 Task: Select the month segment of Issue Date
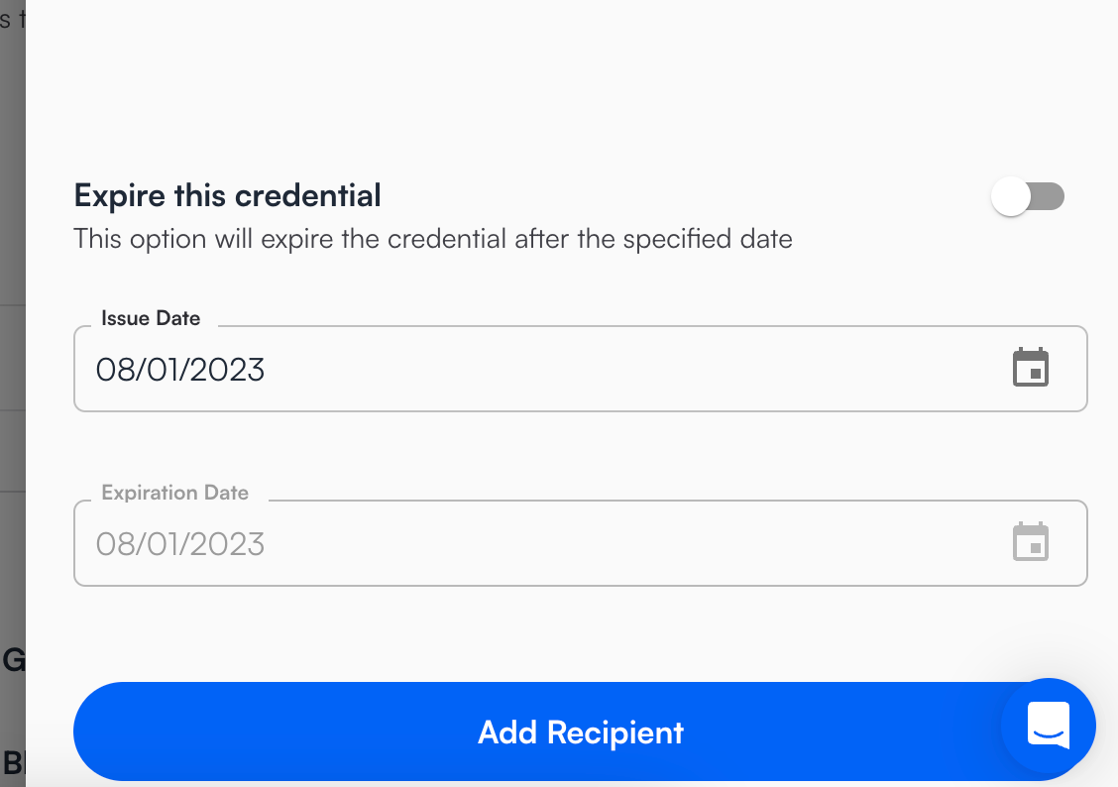113,370
